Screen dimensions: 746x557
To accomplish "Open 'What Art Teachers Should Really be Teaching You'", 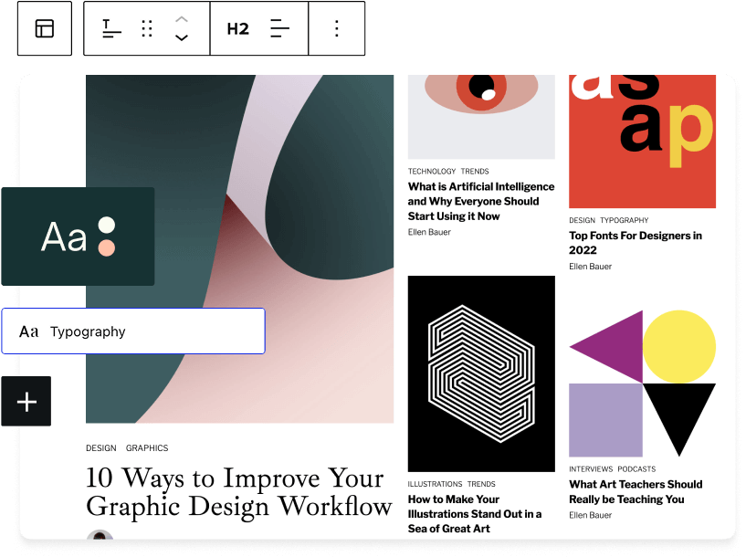I will (636, 491).
